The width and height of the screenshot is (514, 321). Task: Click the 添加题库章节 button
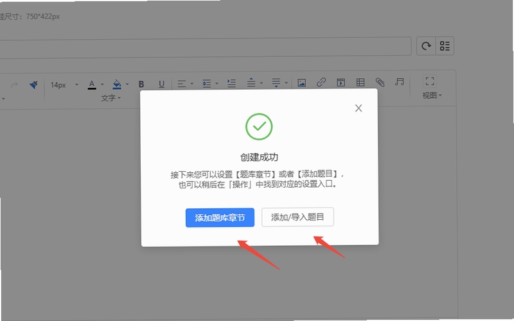click(220, 217)
